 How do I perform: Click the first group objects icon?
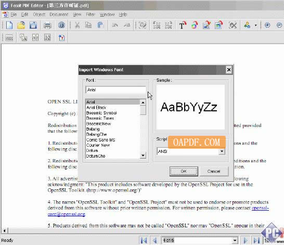tap(157, 25)
